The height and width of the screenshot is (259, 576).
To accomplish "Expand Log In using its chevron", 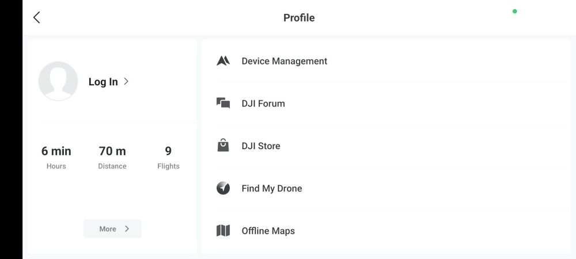I will point(126,82).
